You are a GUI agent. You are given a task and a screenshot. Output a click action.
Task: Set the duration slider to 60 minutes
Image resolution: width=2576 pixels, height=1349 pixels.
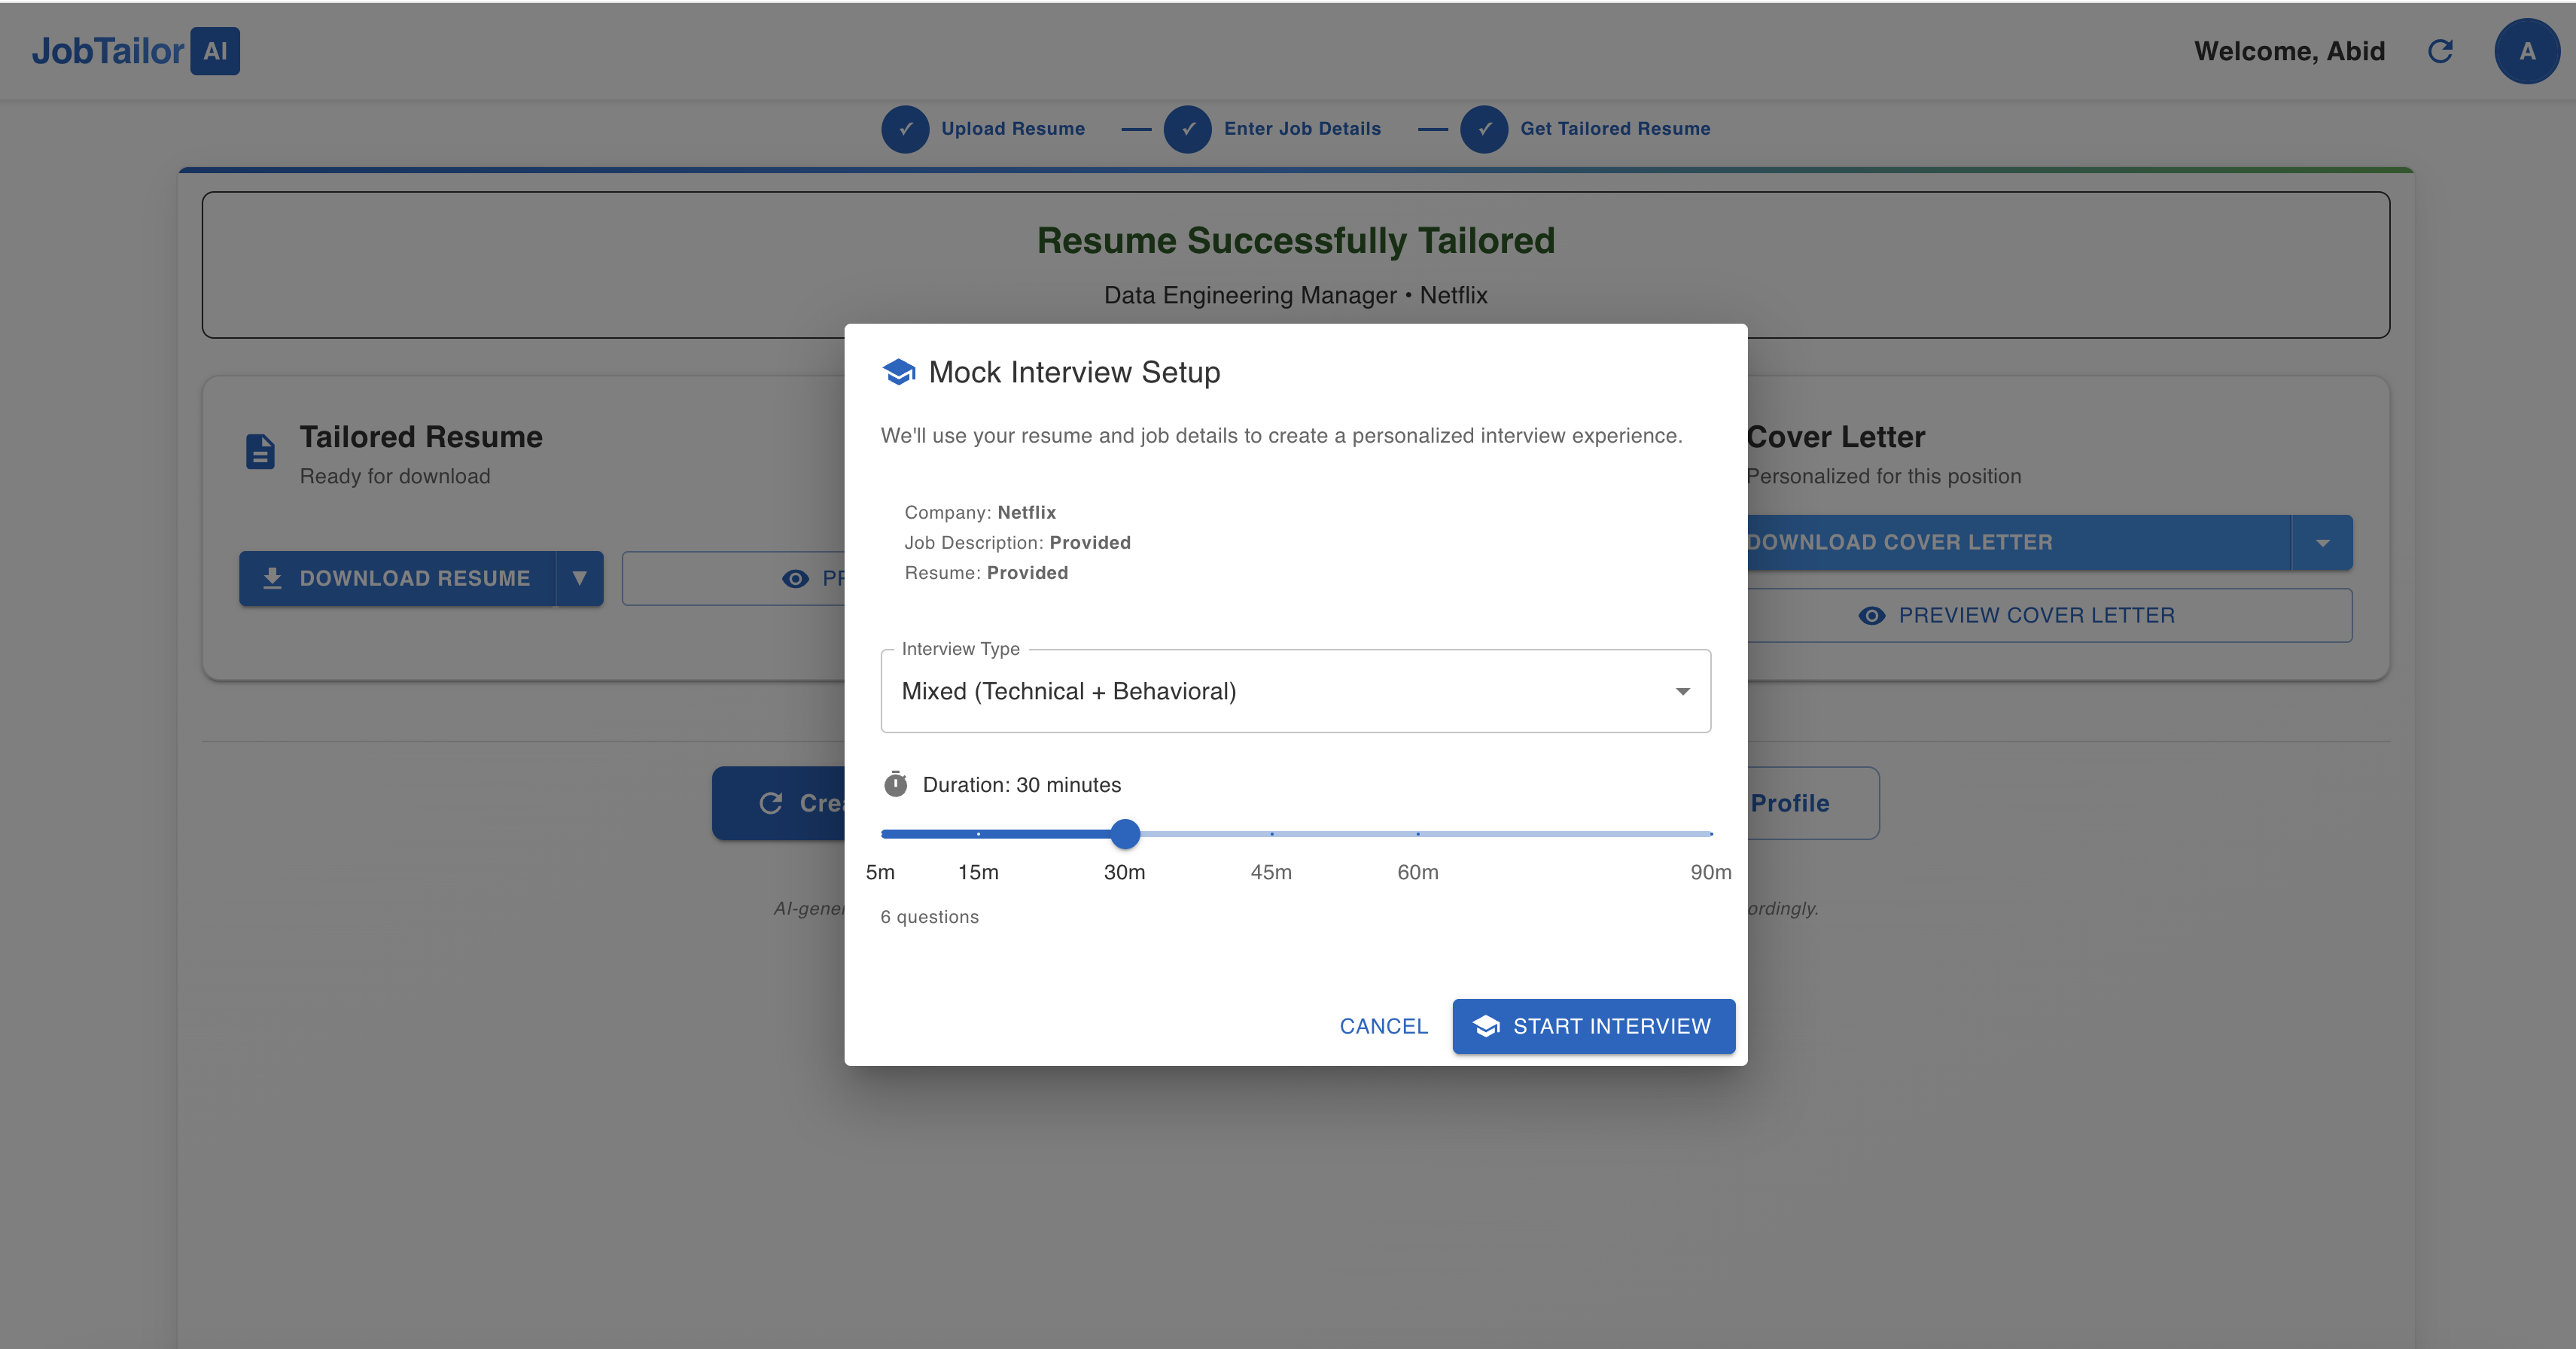point(1418,833)
